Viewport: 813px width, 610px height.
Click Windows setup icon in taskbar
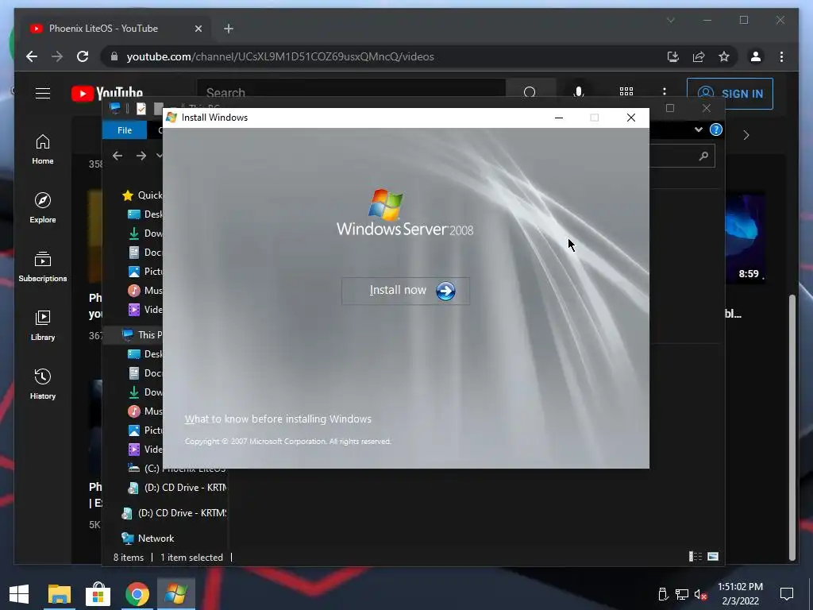(175, 594)
